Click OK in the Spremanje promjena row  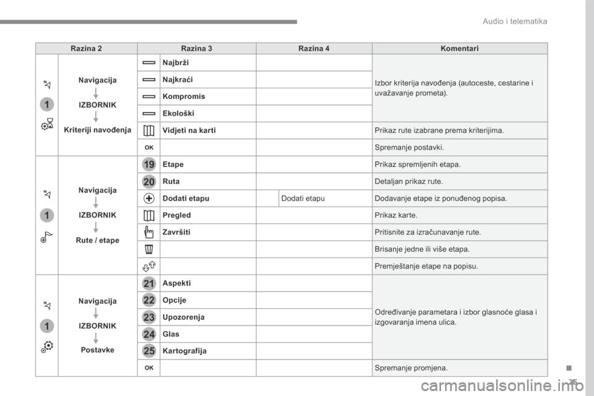coord(149,368)
